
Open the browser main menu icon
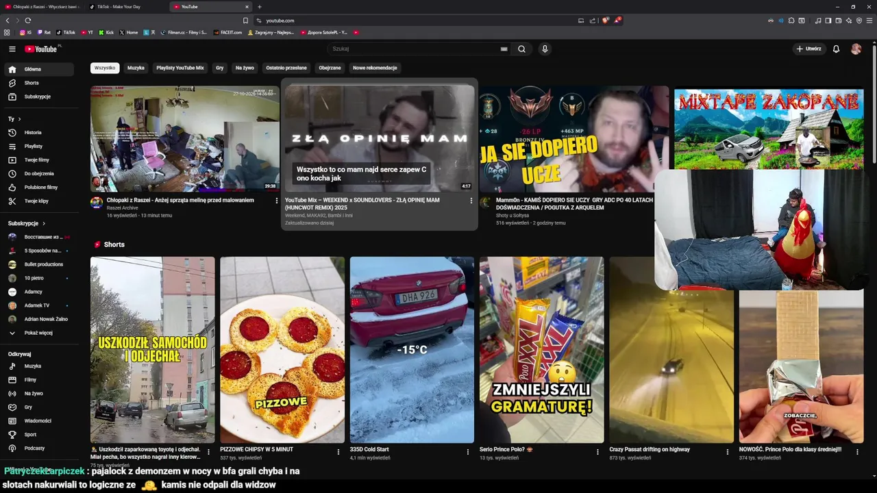pyautogui.click(x=870, y=21)
